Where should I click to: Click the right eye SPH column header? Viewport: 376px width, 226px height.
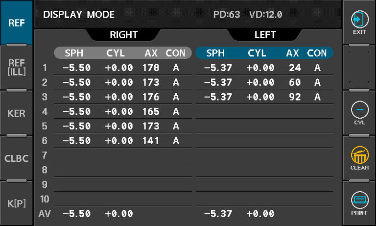(x=74, y=53)
